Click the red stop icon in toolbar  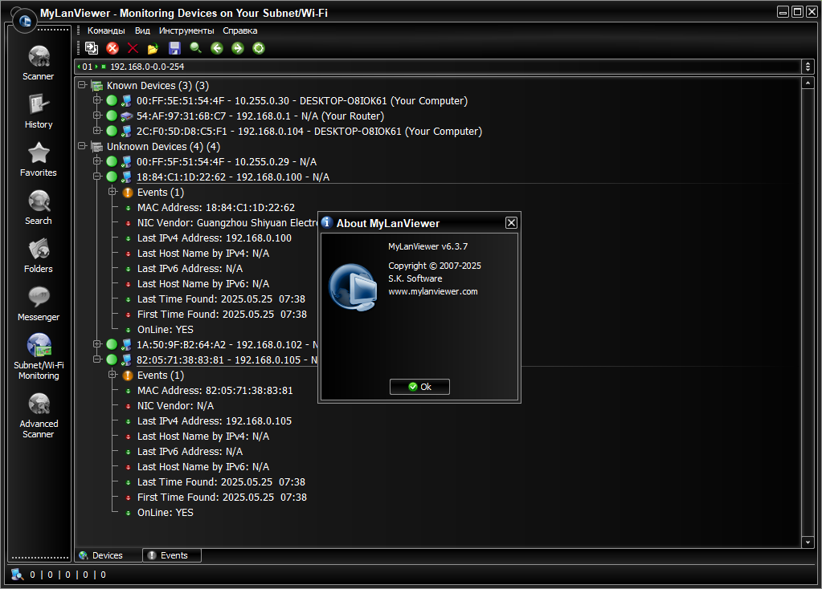pyautogui.click(x=112, y=48)
